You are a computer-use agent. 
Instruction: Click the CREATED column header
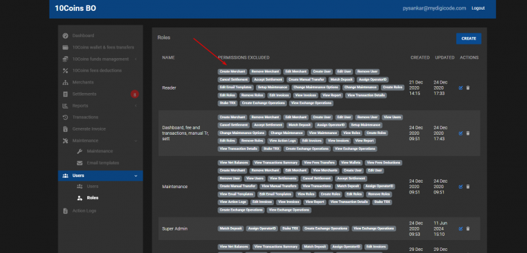tap(420, 57)
